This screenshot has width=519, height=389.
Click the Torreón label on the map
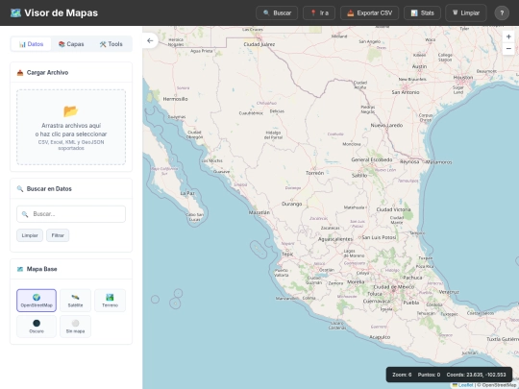point(315,173)
